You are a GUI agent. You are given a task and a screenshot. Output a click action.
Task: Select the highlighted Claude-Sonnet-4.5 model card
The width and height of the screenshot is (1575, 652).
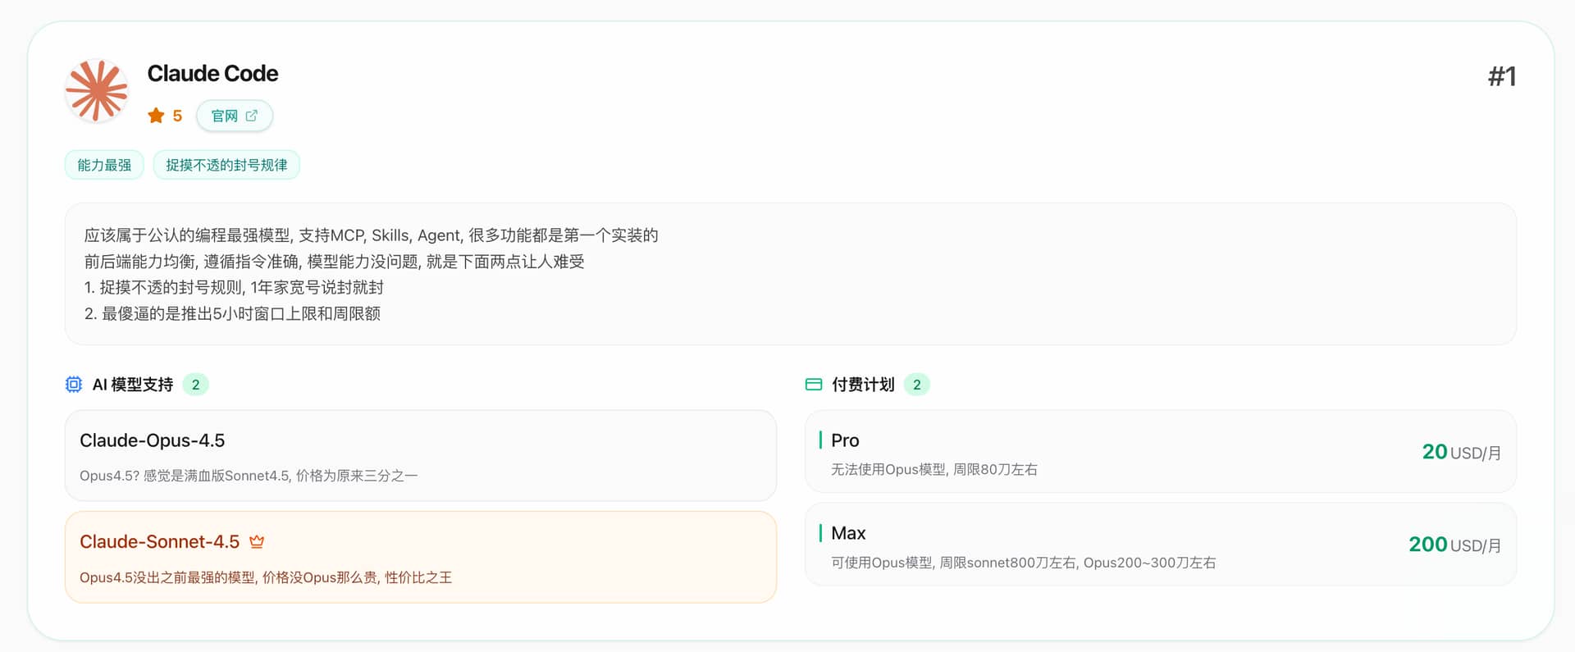(420, 558)
